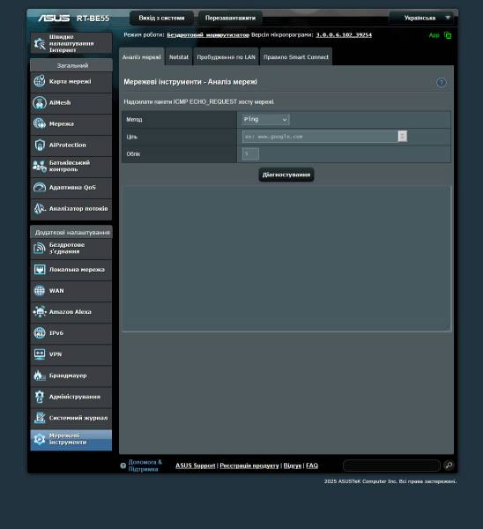Select the Мережа globe icon
This screenshot has height=529, width=483.
[x=40, y=123]
